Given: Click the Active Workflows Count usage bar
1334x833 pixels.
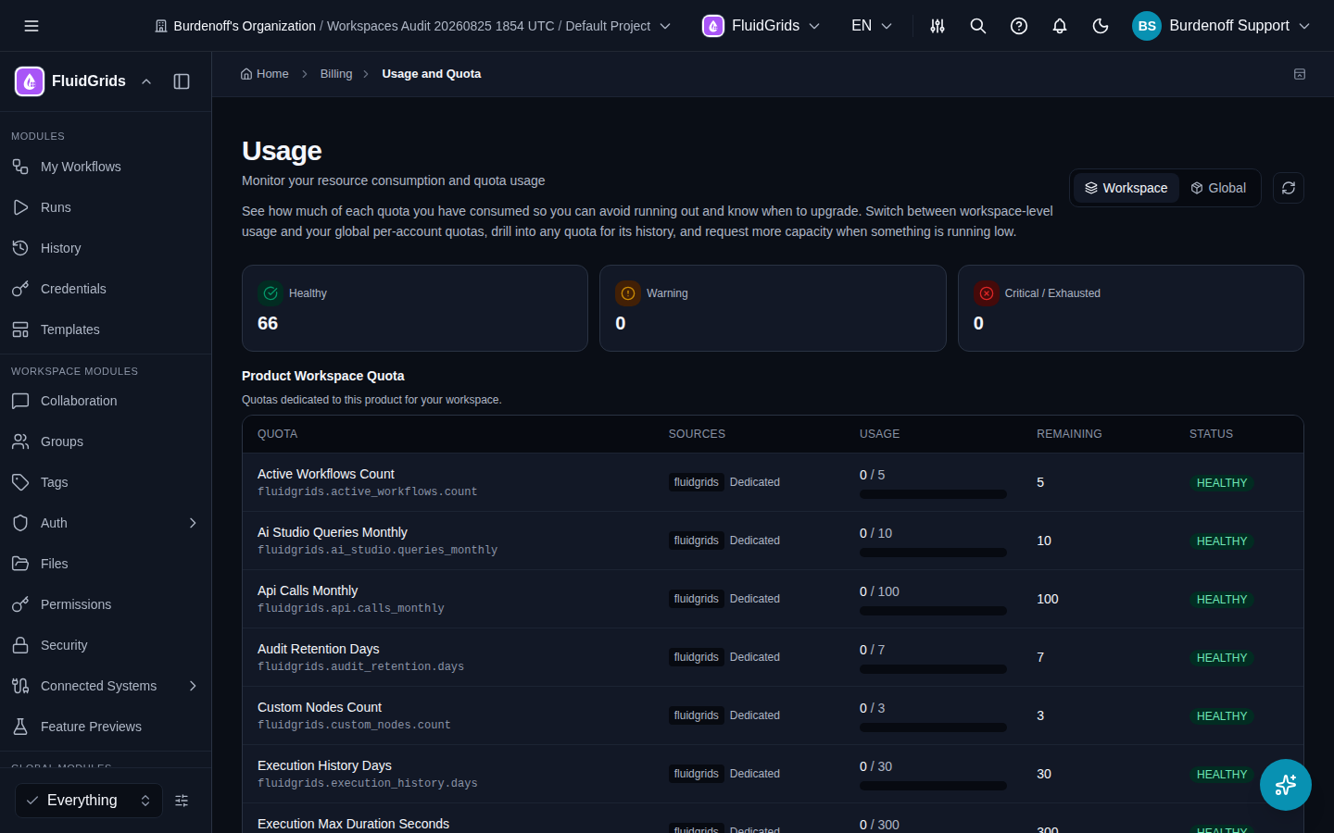Looking at the screenshot, I should click(933, 494).
